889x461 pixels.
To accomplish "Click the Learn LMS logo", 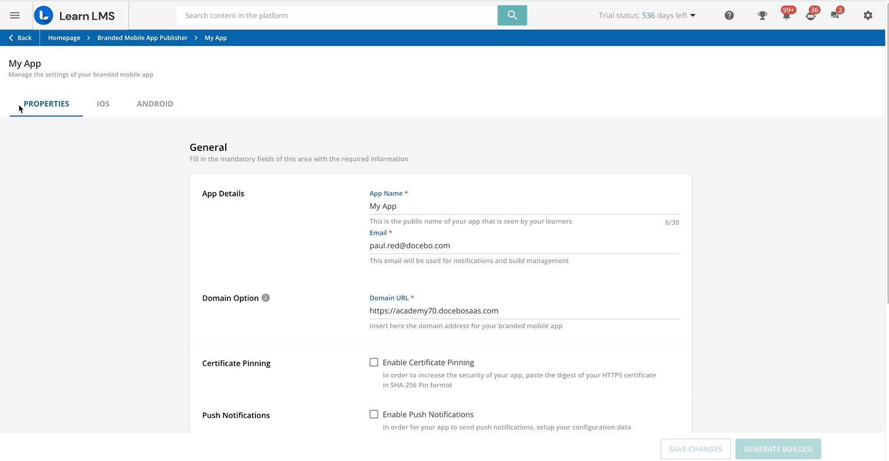I will click(75, 16).
